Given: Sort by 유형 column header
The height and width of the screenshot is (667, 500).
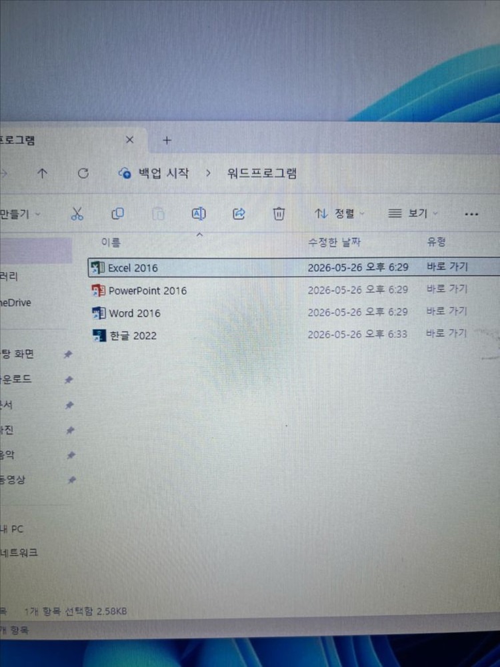Looking at the screenshot, I should click(x=436, y=242).
